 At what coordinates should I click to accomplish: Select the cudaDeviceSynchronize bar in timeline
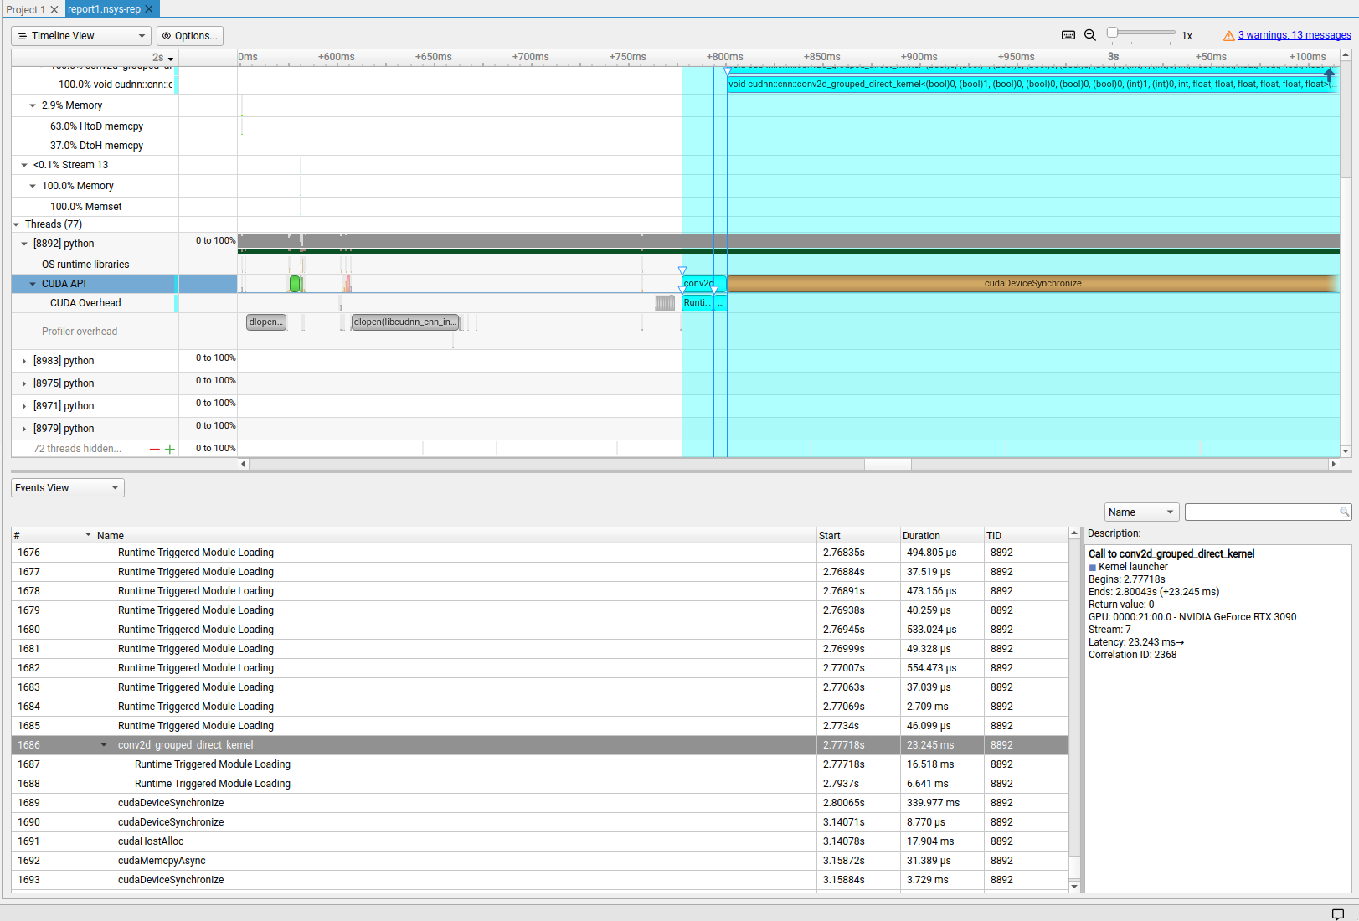[x=1032, y=284]
